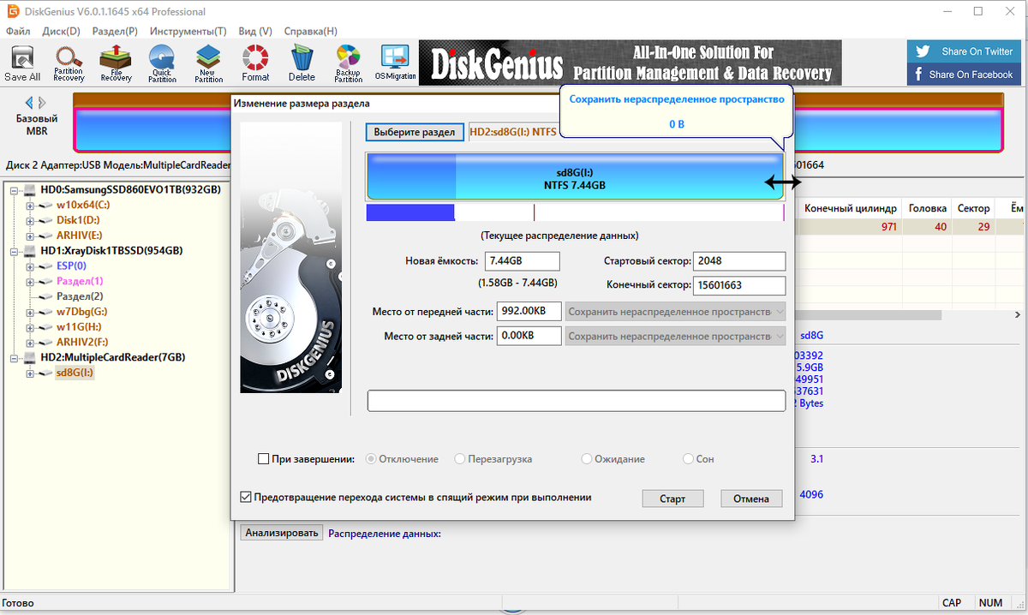Expand the w7Dbg(G:) partition node

click(30, 312)
